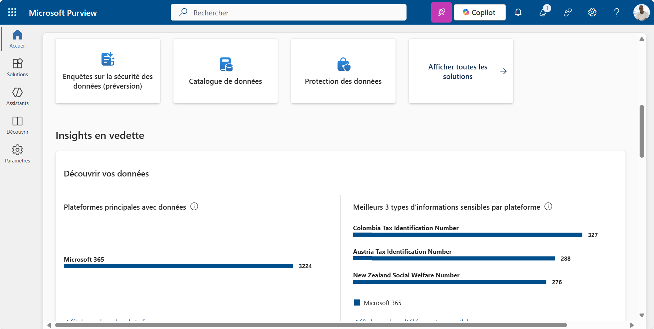Image resolution: width=654 pixels, height=329 pixels.
Task: Open Assistants in the left navigation
Action: click(17, 96)
